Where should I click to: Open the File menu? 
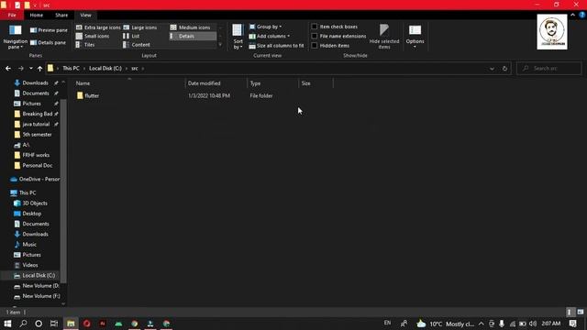pos(12,15)
